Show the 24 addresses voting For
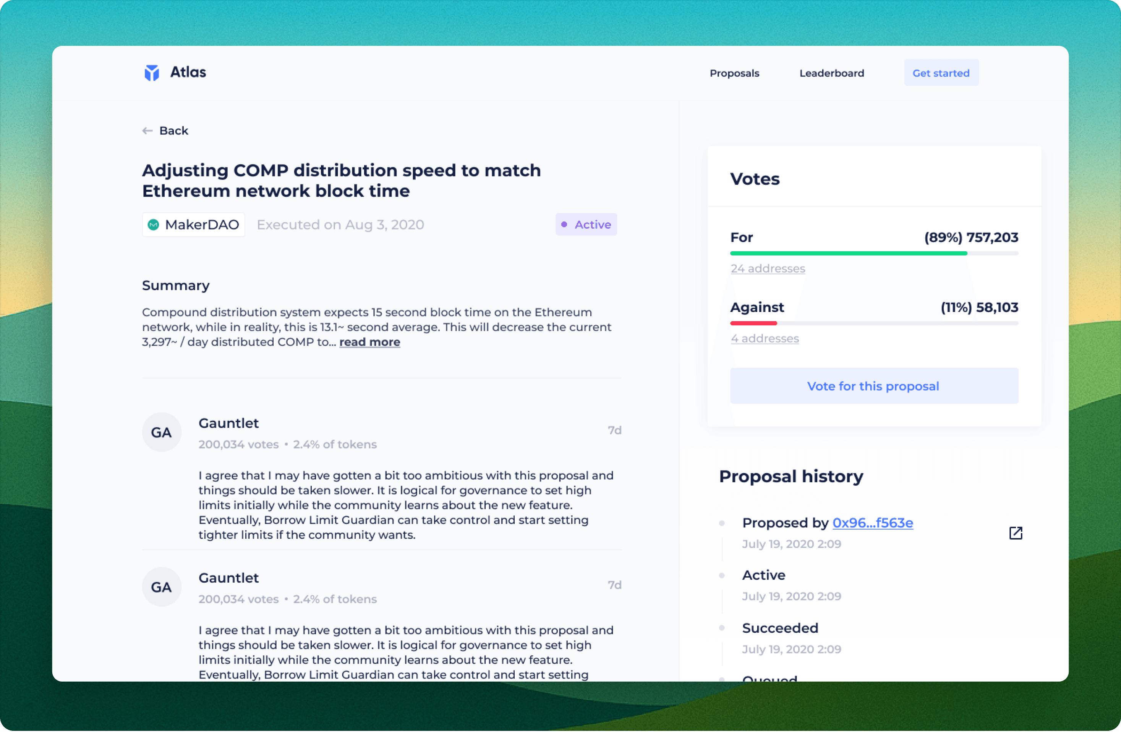This screenshot has height=732, width=1121. pos(768,269)
